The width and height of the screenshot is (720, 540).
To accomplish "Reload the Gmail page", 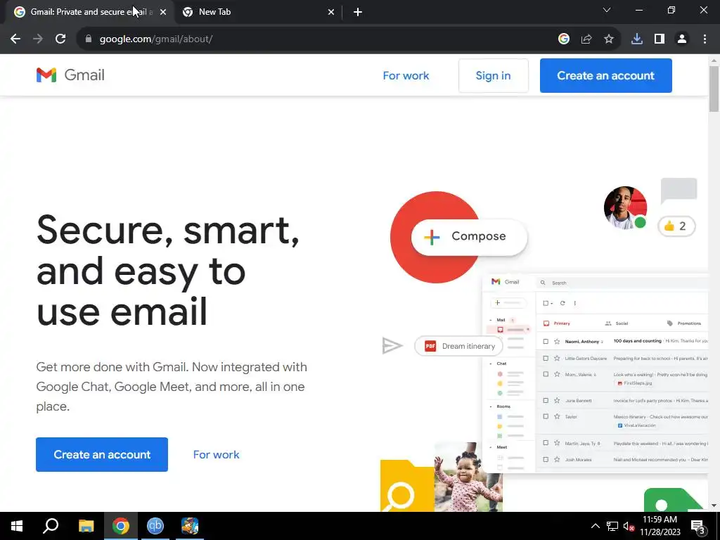I will 60,39.
